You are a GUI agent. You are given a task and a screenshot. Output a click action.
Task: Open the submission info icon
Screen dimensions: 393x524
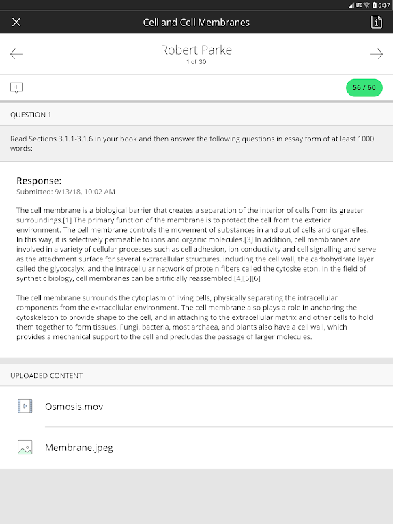click(x=377, y=22)
